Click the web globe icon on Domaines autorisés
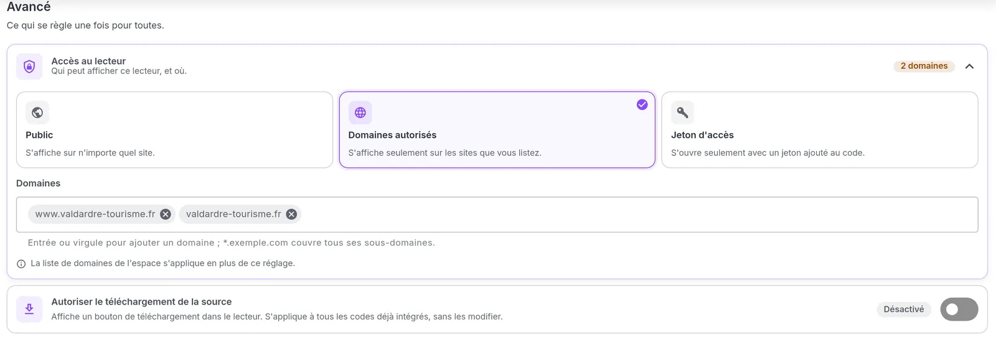 point(360,113)
